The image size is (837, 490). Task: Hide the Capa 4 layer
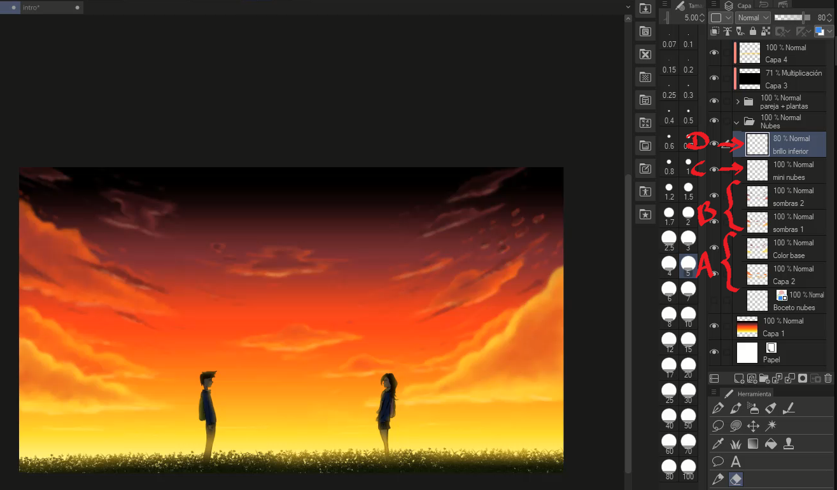click(x=714, y=53)
